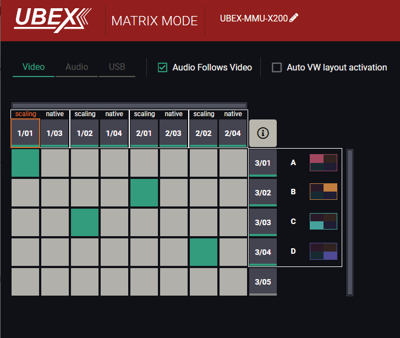The height and width of the screenshot is (338, 400).
Task: Click the MATRIX MODE title
Action: (x=155, y=21)
